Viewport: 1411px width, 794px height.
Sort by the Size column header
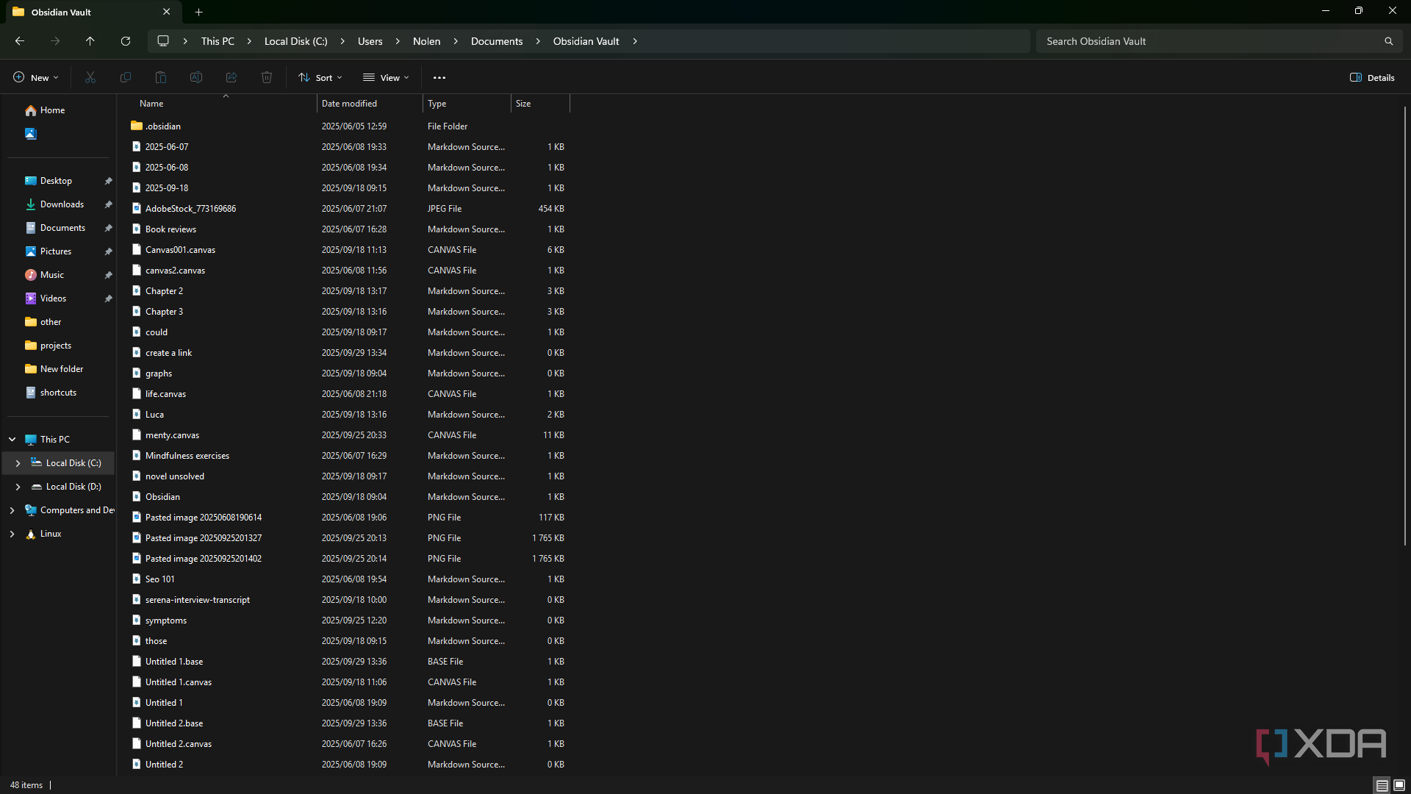point(540,104)
